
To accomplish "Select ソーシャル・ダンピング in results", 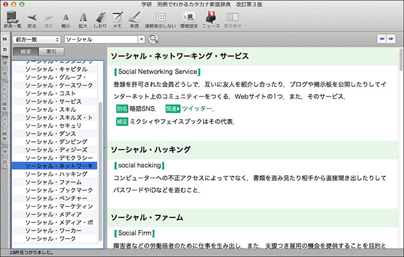I will click(x=54, y=142).
